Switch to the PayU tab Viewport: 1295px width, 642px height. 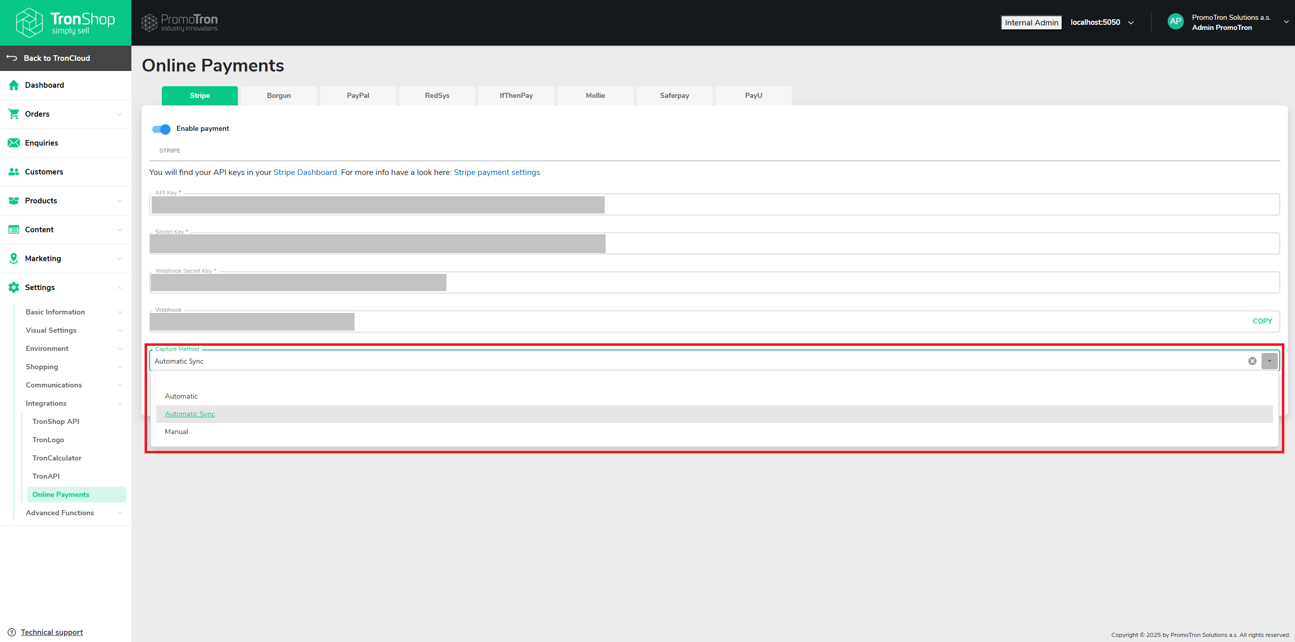tap(754, 96)
